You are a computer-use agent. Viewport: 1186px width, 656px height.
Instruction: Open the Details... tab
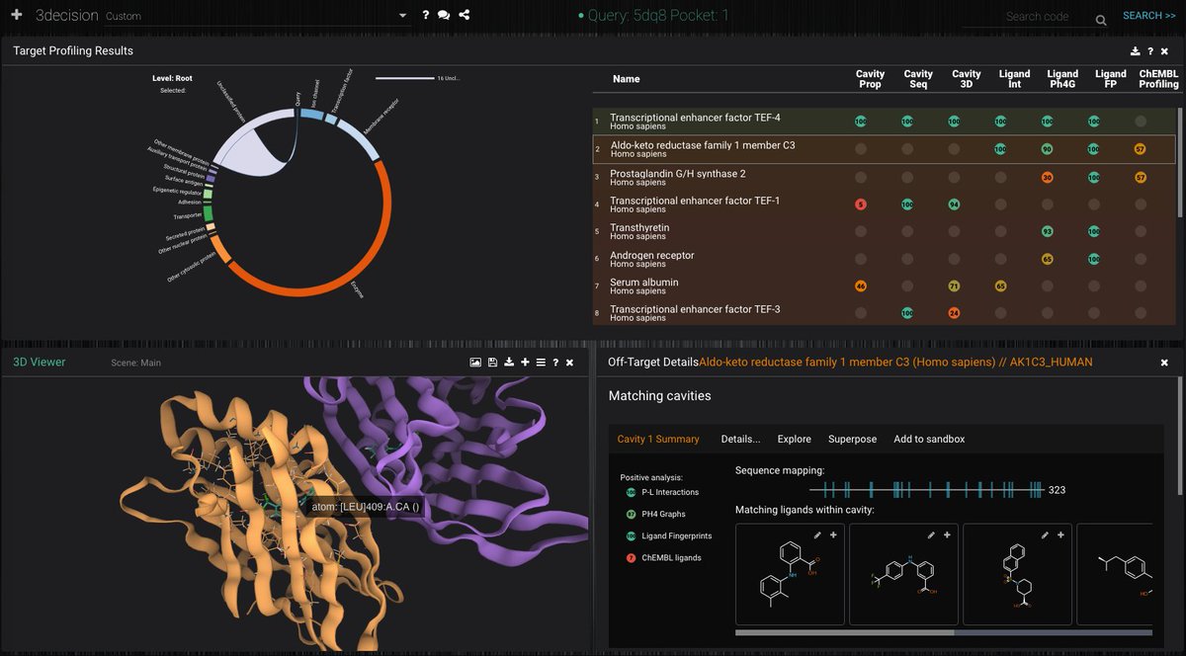(x=740, y=439)
